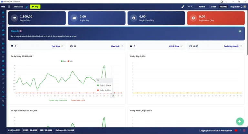
Task: Click the AZN | 26.0941 exchange rate
Action: coord(46,130)
